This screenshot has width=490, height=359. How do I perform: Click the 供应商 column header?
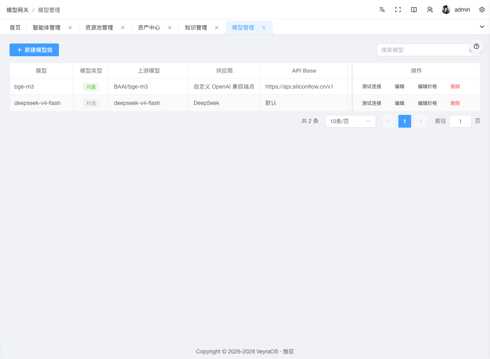click(225, 71)
